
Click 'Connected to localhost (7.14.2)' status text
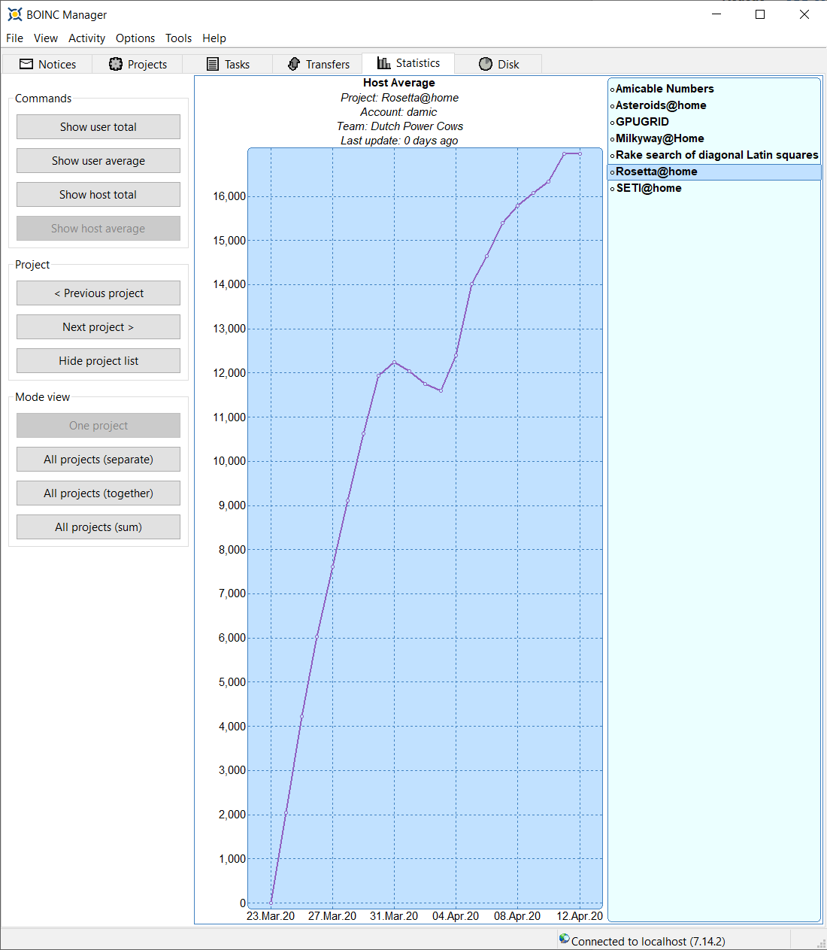(648, 942)
